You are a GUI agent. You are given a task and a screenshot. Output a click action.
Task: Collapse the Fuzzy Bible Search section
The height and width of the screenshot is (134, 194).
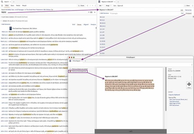tap(1, 17)
